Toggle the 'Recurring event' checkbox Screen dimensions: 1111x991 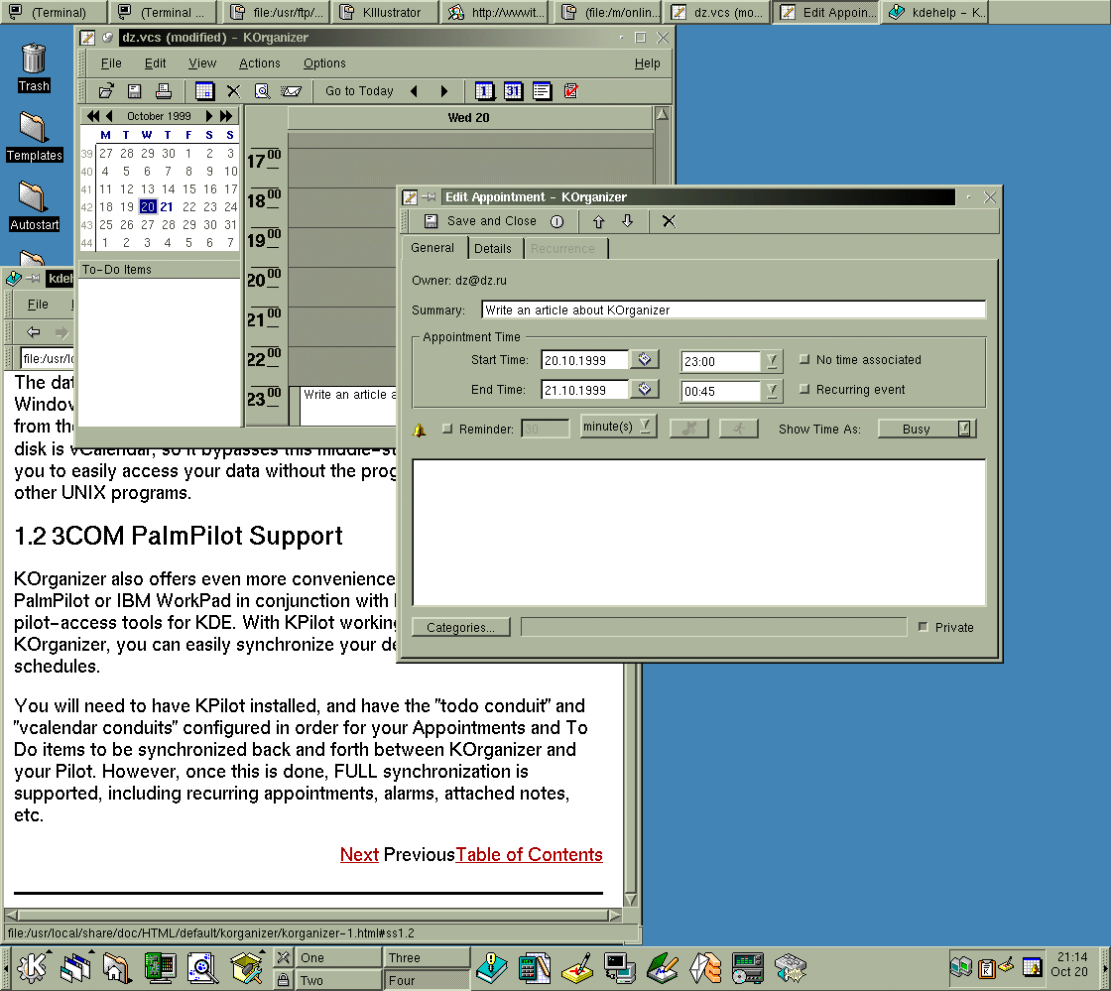(x=804, y=390)
